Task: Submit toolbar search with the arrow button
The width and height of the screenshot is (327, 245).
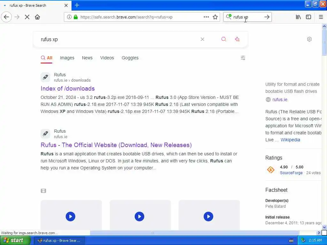Action: (x=267, y=17)
